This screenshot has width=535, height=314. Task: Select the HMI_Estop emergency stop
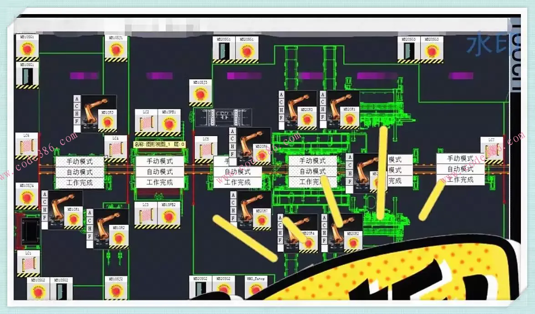click(256, 288)
